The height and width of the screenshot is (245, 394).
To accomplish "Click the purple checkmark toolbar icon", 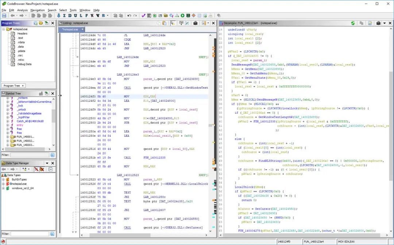I will coord(143,16).
